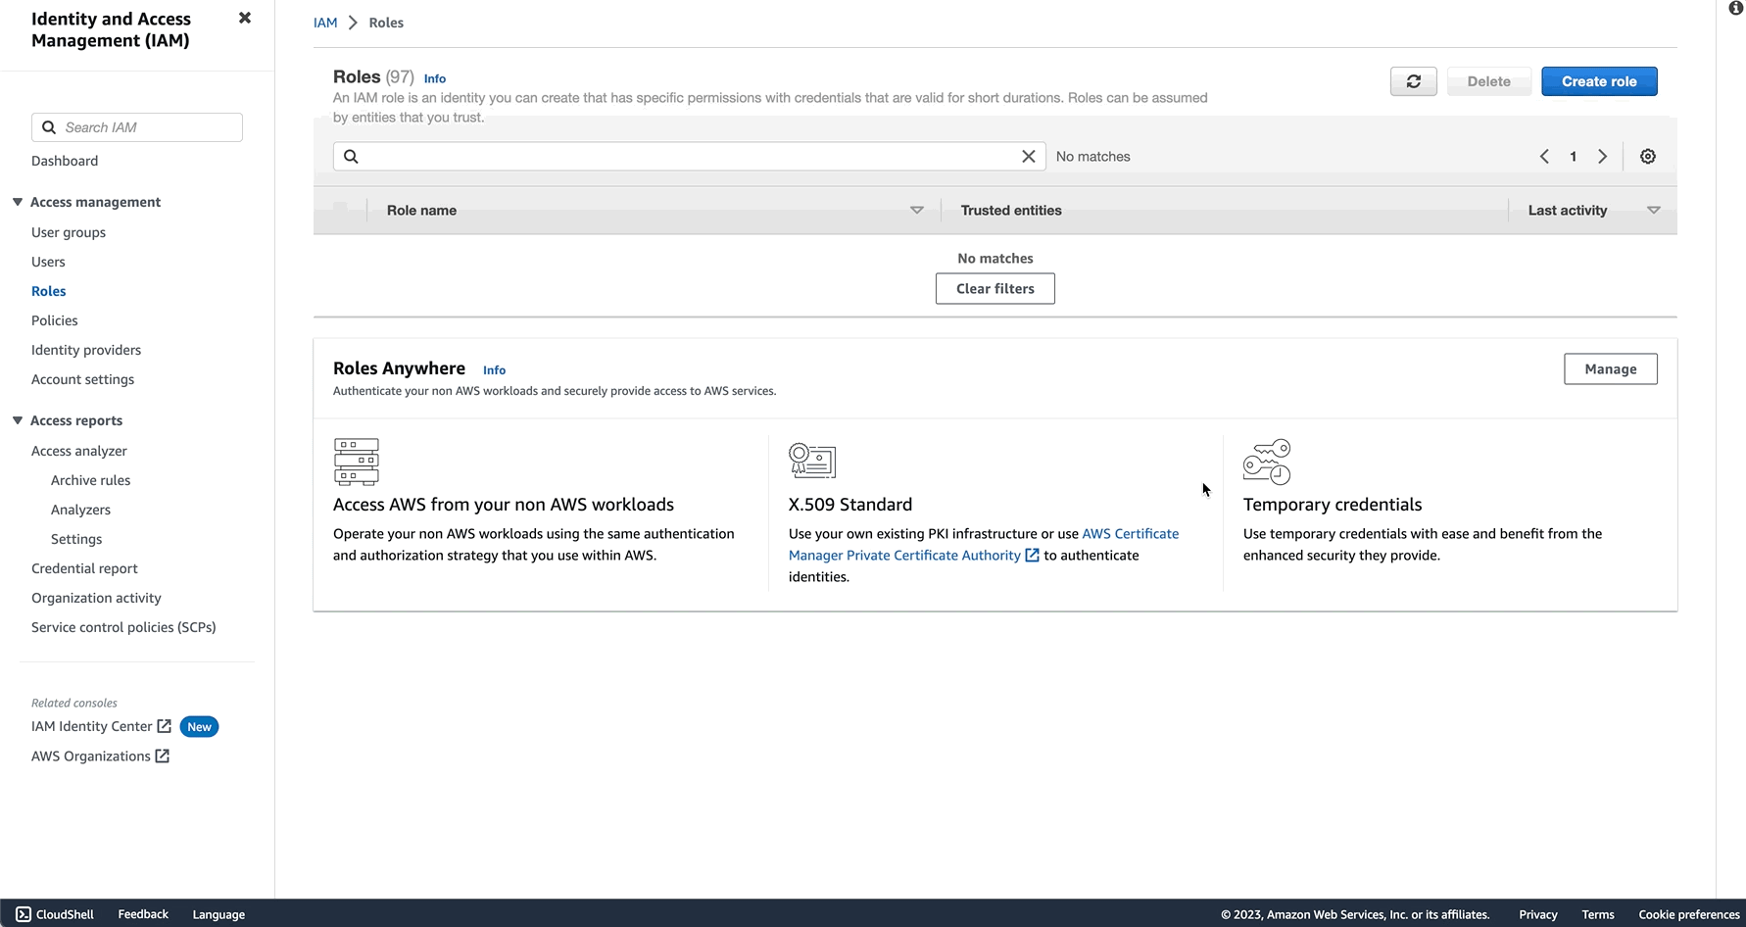Select Roles in the sidebar
The width and height of the screenshot is (1746, 927).
pyautogui.click(x=49, y=291)
